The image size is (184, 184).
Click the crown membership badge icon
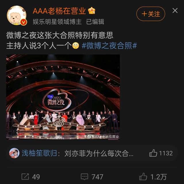(92, 11)
